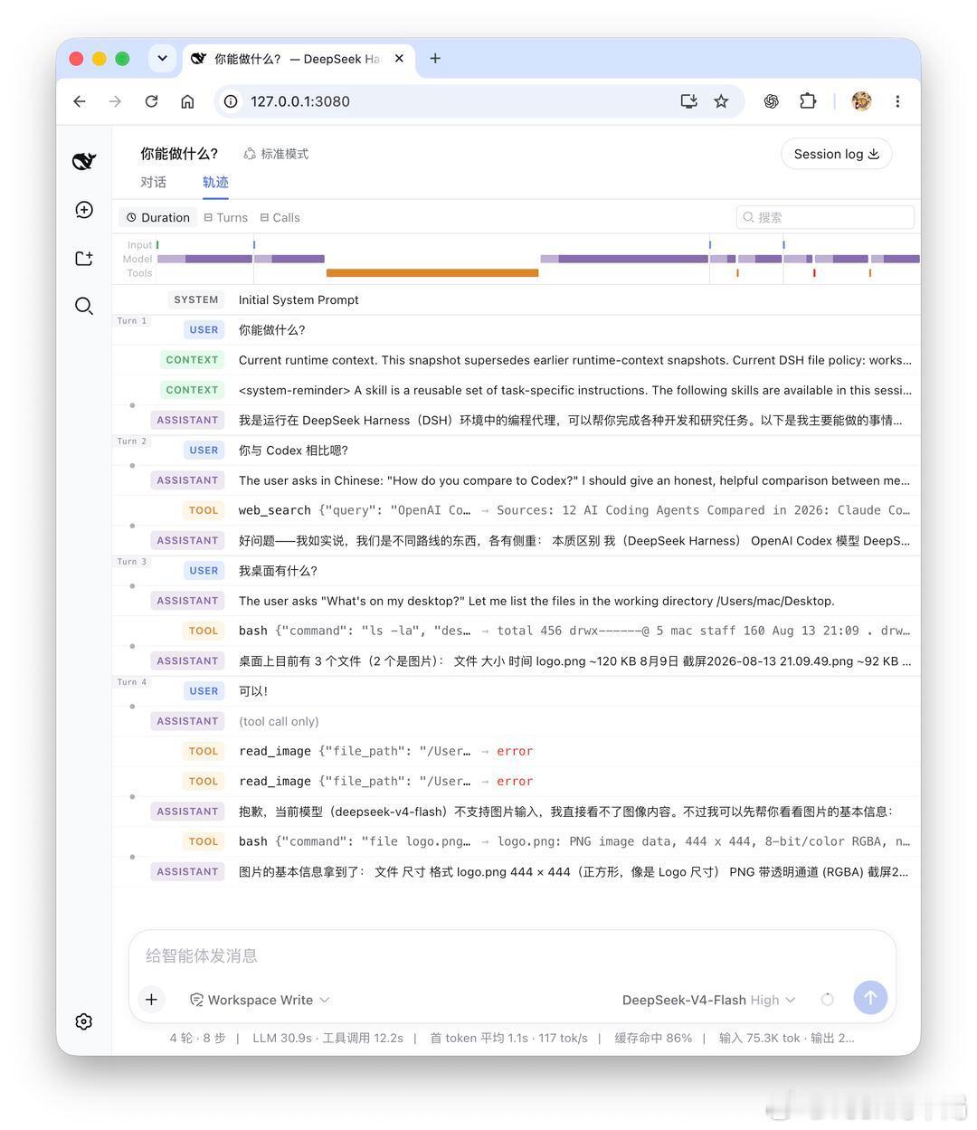Viewport: 977px width, 1130px height.
Task: Switch timeline view to Turns
Action: coord(226,217)
